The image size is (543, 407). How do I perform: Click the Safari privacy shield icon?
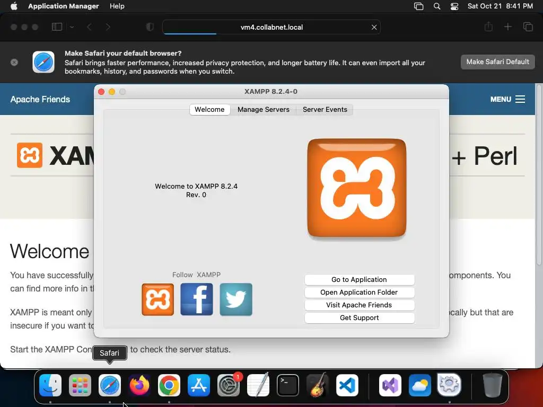point(150,27)
